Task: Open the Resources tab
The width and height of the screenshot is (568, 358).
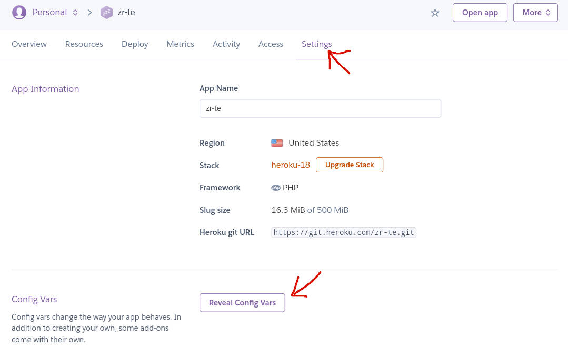Action: tap(84, 44)
